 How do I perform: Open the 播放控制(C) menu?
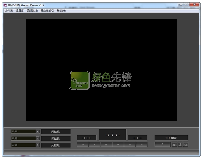(x=47, y=10)
